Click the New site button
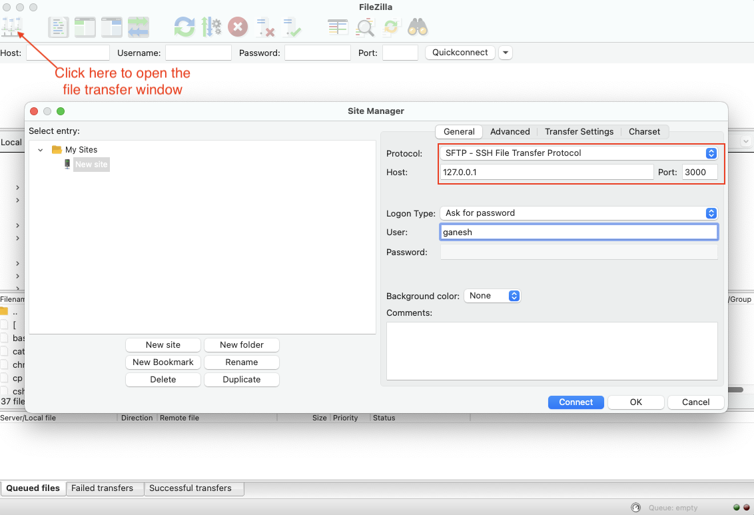 pos(163,344)
